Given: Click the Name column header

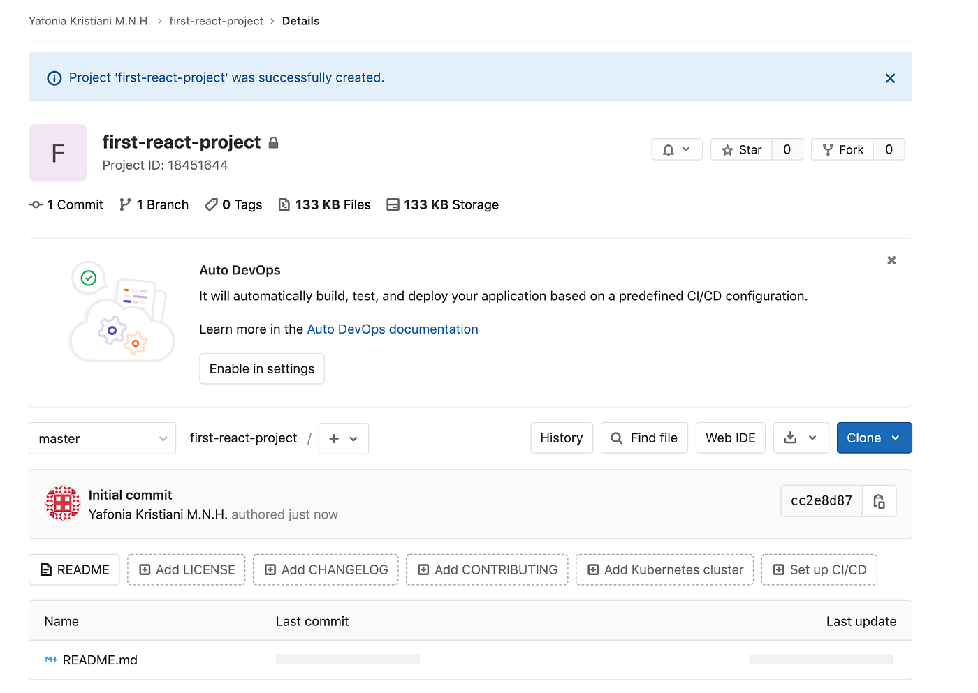Looking at the screenshot, I should [x=61, y=621].
